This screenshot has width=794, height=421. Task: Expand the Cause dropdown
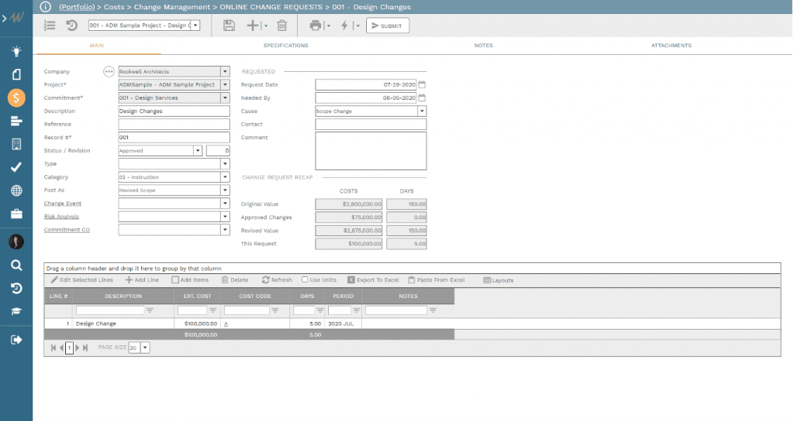(423, 111)
